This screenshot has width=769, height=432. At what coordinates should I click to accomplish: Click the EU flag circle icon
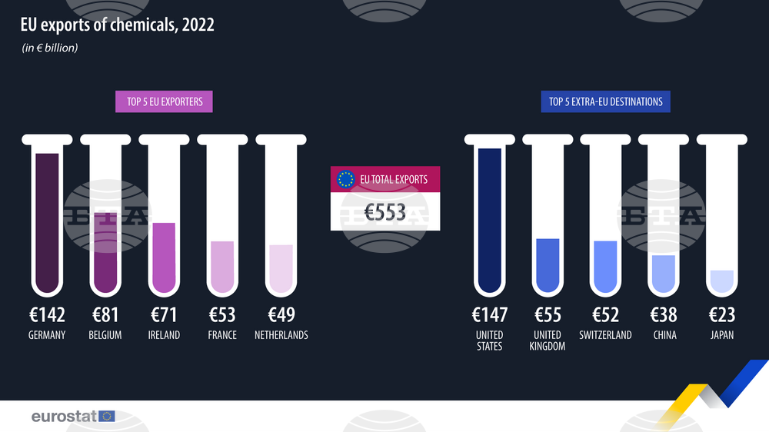click(x=345, y=179)
